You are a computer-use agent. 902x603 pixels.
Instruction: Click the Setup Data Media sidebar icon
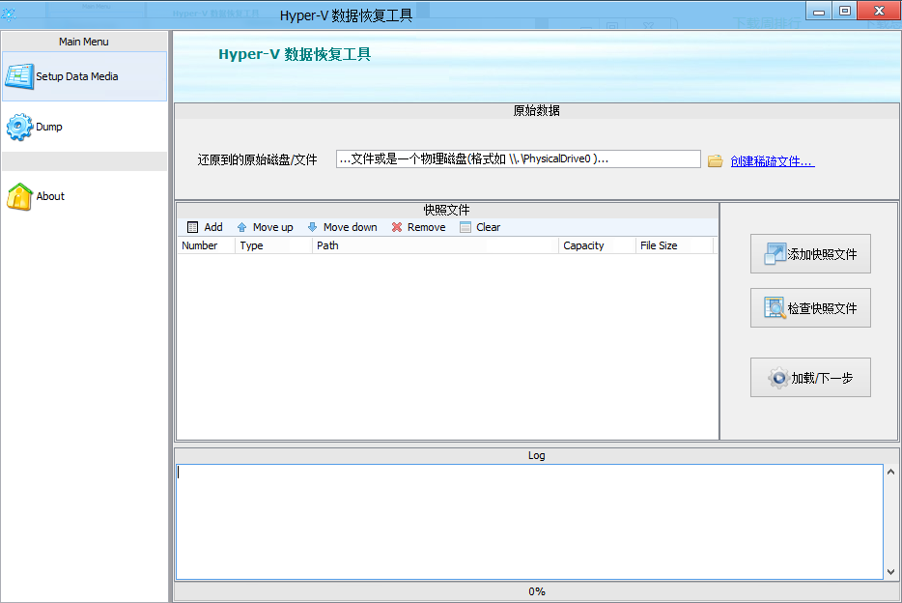tap(19, 76)
